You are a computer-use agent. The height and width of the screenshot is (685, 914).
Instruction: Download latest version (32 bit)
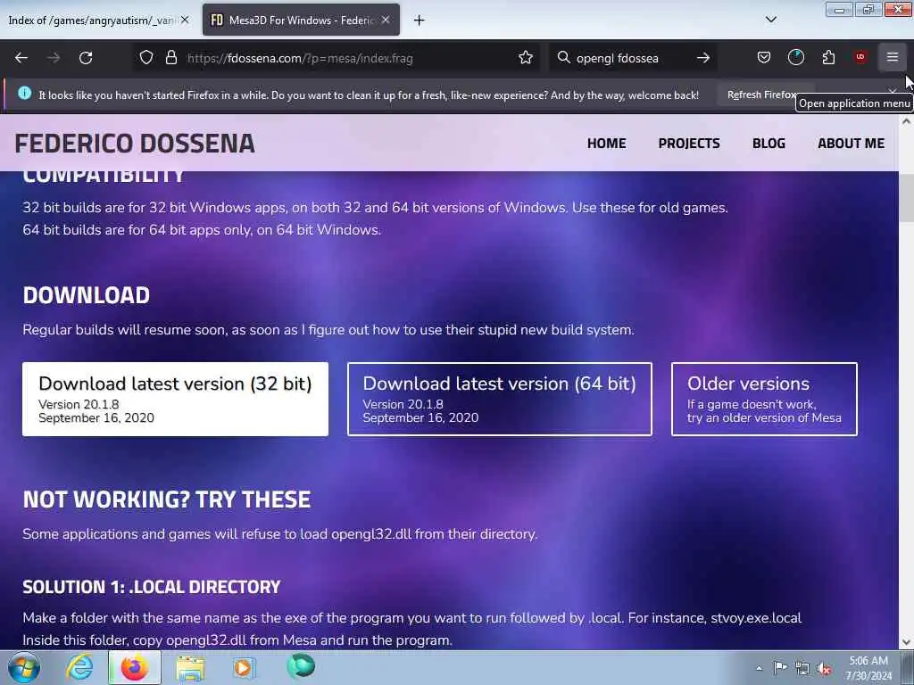[176, 399]
